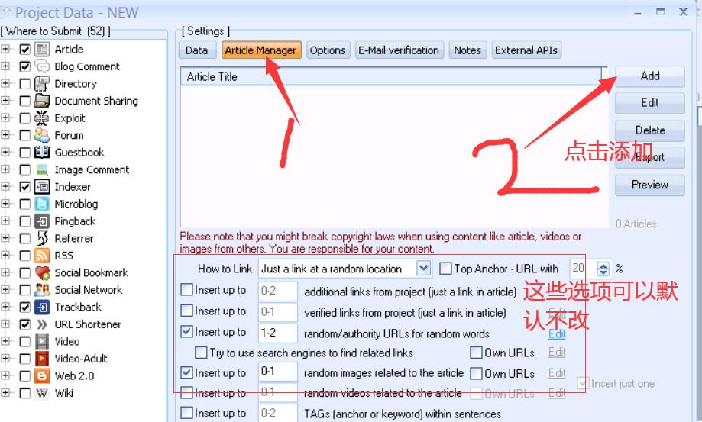This screenshot has width=702, height=422.
Task: Click the Microblog bird icon
Action: coord(43,204)
